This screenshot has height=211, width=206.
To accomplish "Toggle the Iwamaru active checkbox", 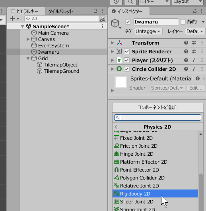I will tap(128, 22).
